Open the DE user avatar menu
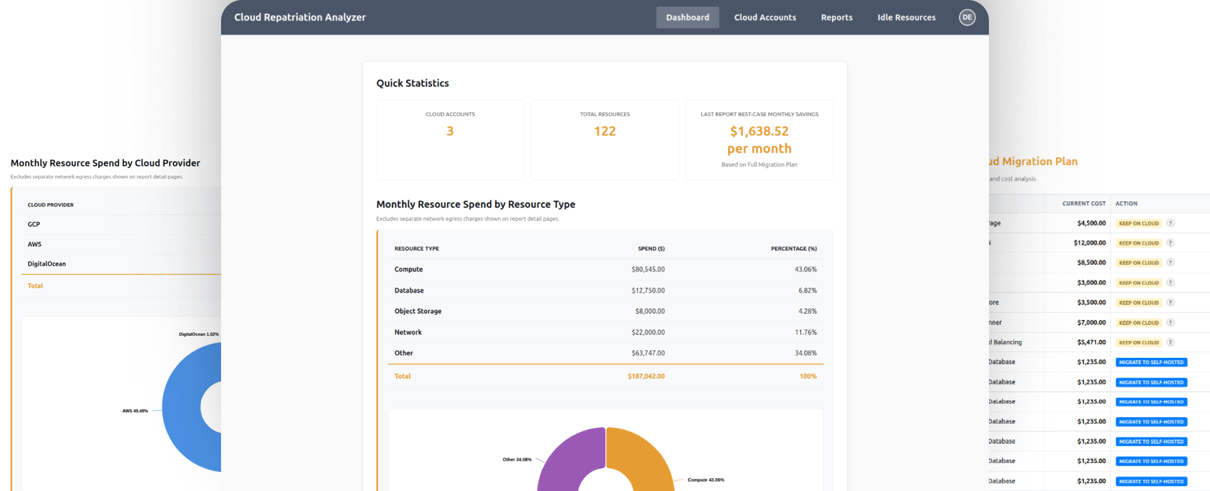This screenshot has height=491, width=1210. click(967, 17)
